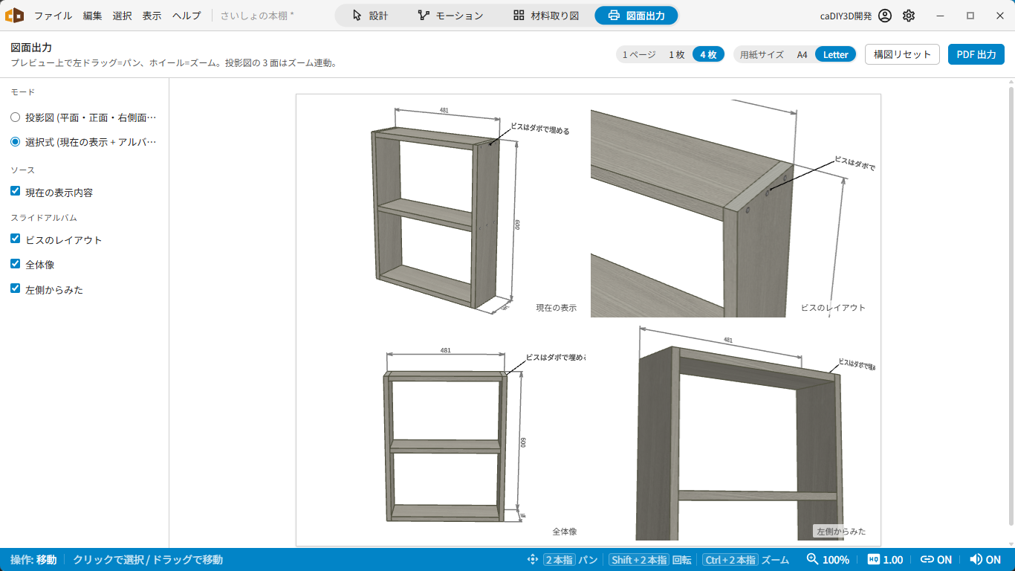The image size is (1015, 571).
Task: Toggle the 左側からみた checkbox
Action: coord(16,288)
